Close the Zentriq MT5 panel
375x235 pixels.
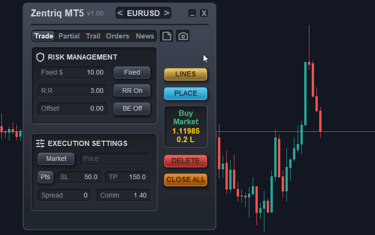(204, 13)
